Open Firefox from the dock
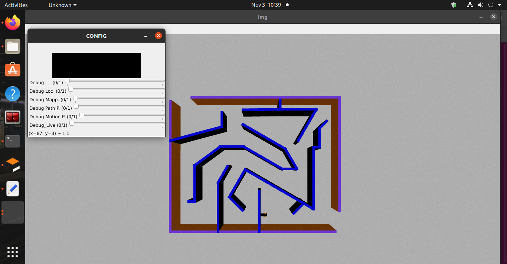Screen dimensions: 507x264 tap(12, 23)
